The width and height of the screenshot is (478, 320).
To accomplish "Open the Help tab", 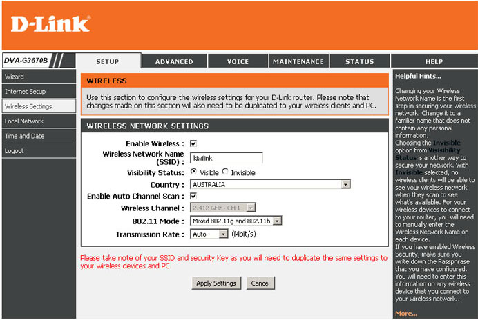I will click(x=434, y=61).
